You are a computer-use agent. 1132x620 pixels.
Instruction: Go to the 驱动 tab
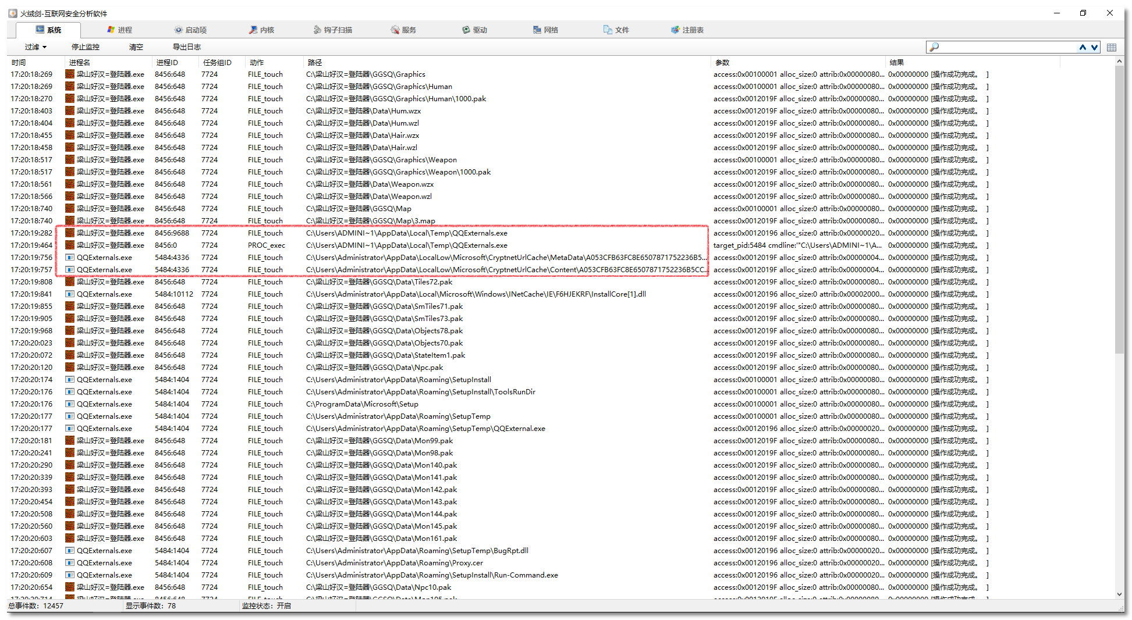[474, 30]
